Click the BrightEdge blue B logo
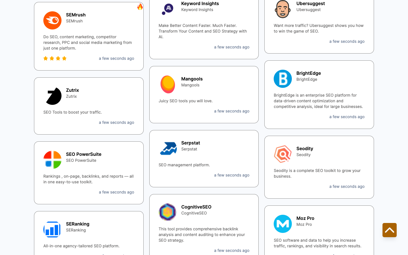The height and width of the screenshot is (255, 408). pos(283,79)
